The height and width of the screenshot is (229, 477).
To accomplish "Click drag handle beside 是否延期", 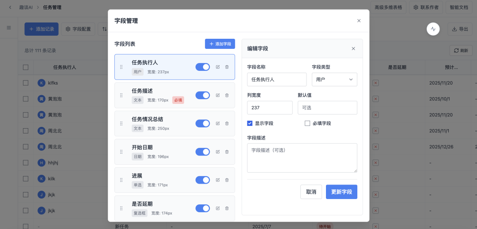I will click(121, 208).
